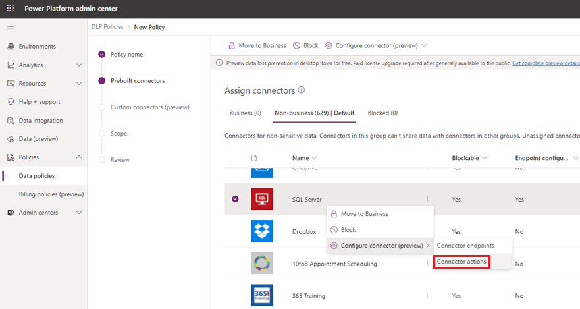Go to DLP Policies breadcrumb
Viewport: 580px width, 309px height.
107,27
